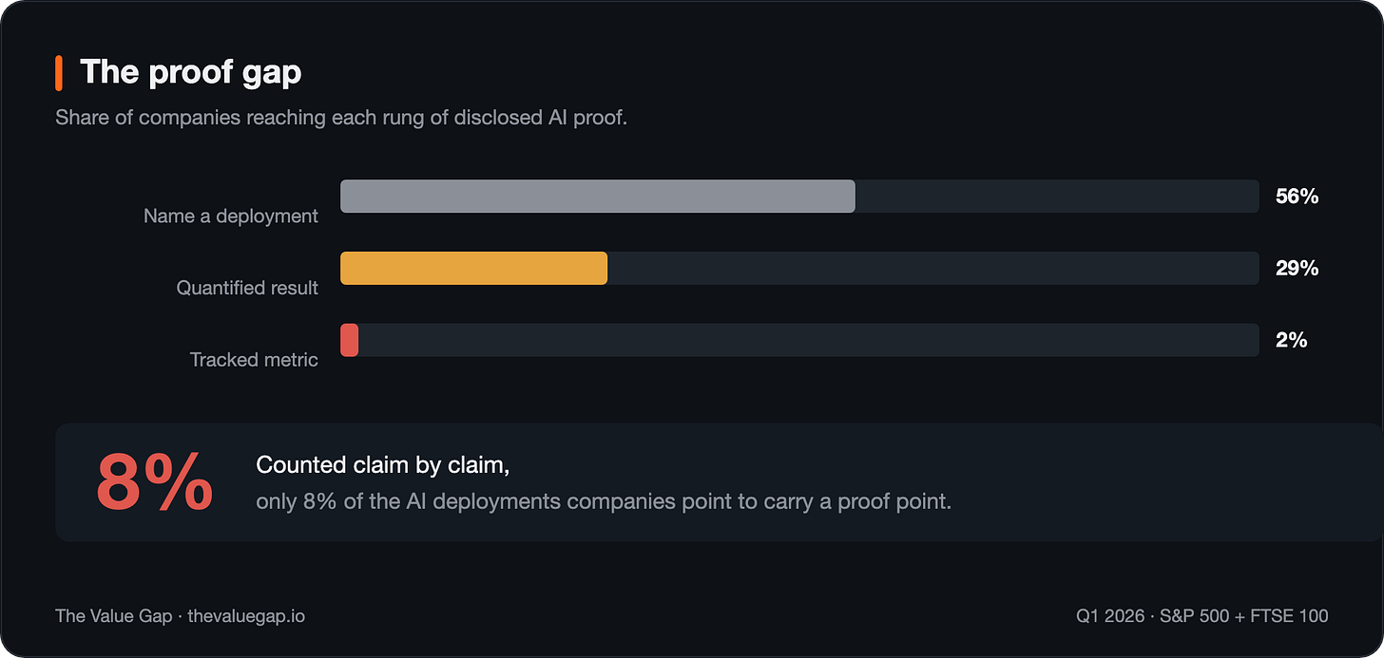Open the thevaluegap.io footer link

point(246,616)
